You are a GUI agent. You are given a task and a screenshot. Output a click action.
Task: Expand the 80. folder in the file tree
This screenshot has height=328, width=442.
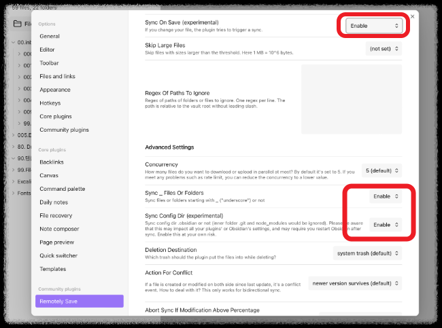click(x=13, y=147)
